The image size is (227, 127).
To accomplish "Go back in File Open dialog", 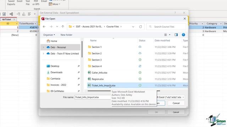I will pos(44,27).
